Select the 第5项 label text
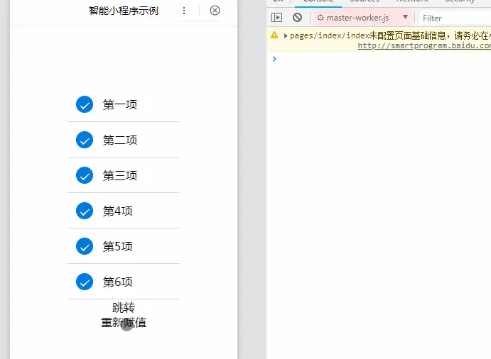491x359 pixels. [x=118, y=247]
